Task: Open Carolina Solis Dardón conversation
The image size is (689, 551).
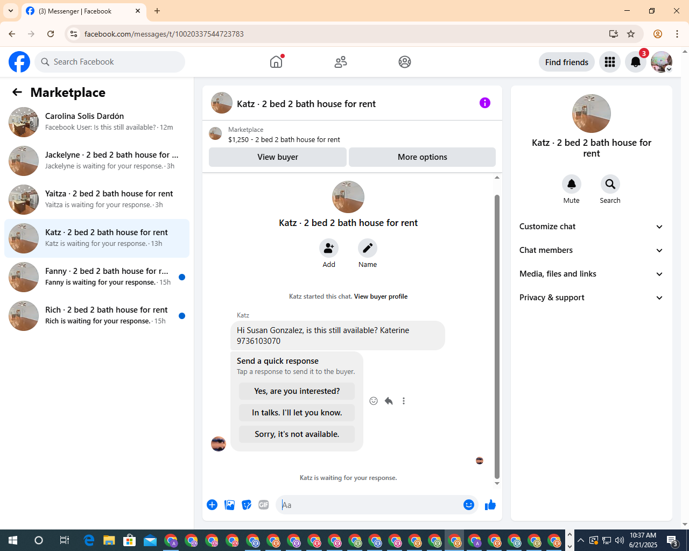Action: tap(97, 122)
